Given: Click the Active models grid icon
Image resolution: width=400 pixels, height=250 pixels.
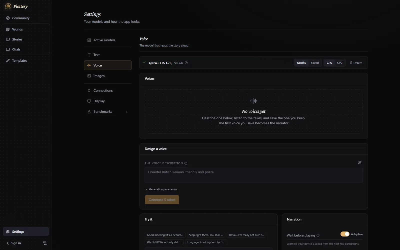Looking at the screenshot, I should [x=89, y=40].
